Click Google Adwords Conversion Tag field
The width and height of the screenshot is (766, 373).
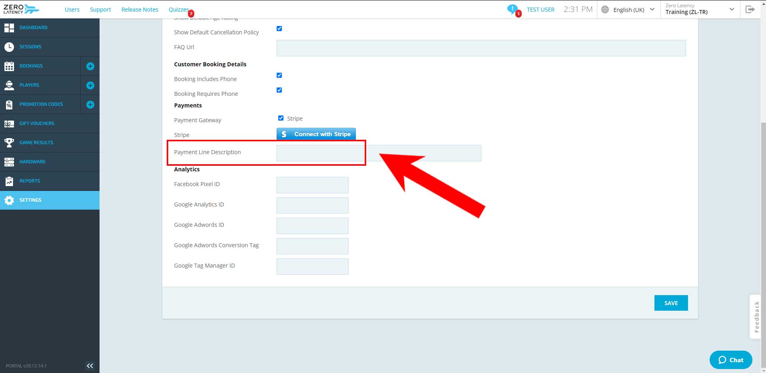[312, 246]
